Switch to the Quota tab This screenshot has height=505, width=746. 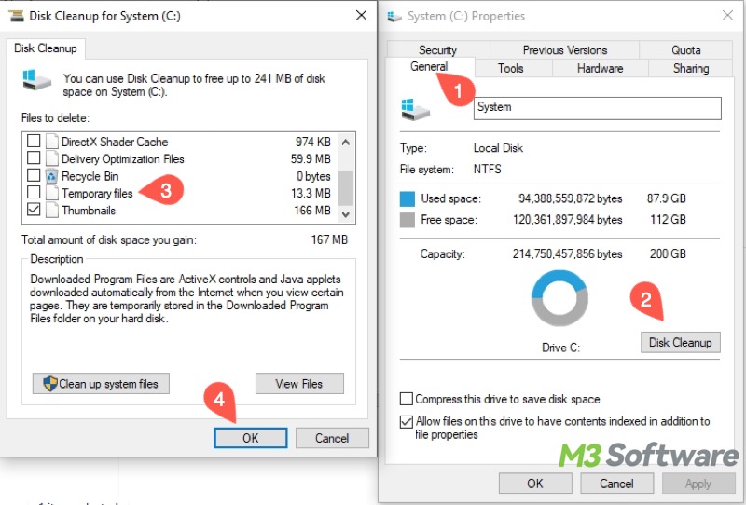(685, 50)
